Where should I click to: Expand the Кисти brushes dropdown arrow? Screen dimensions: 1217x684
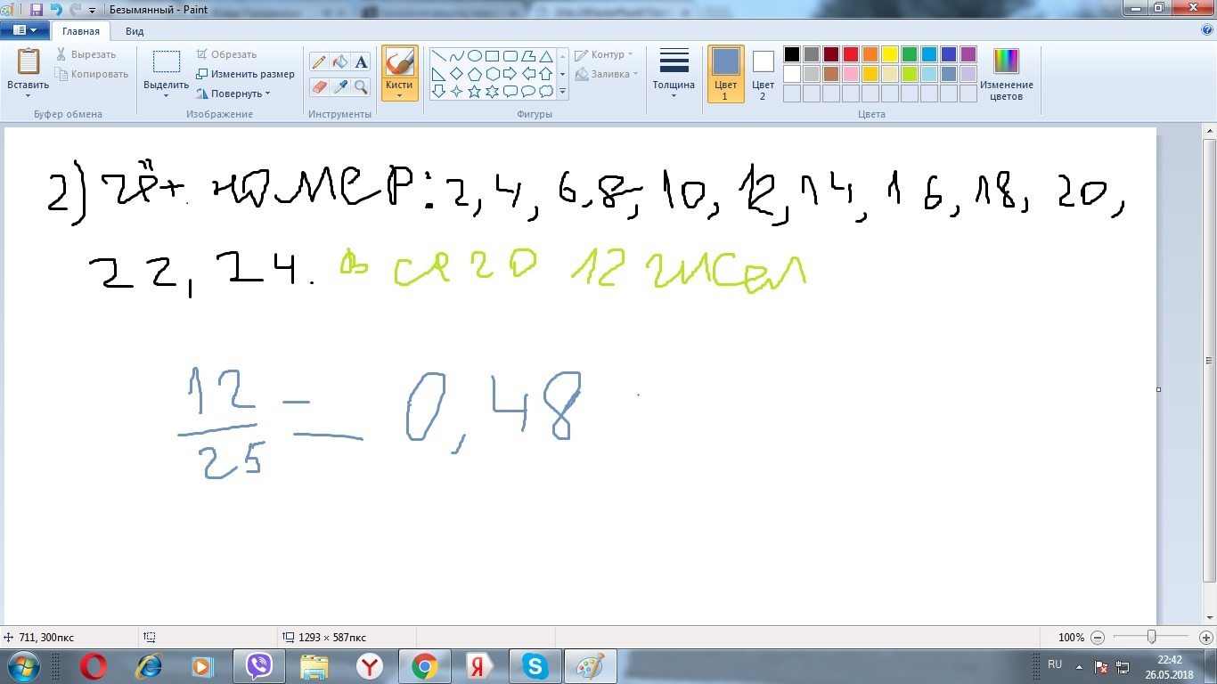[x=400, y=95]
